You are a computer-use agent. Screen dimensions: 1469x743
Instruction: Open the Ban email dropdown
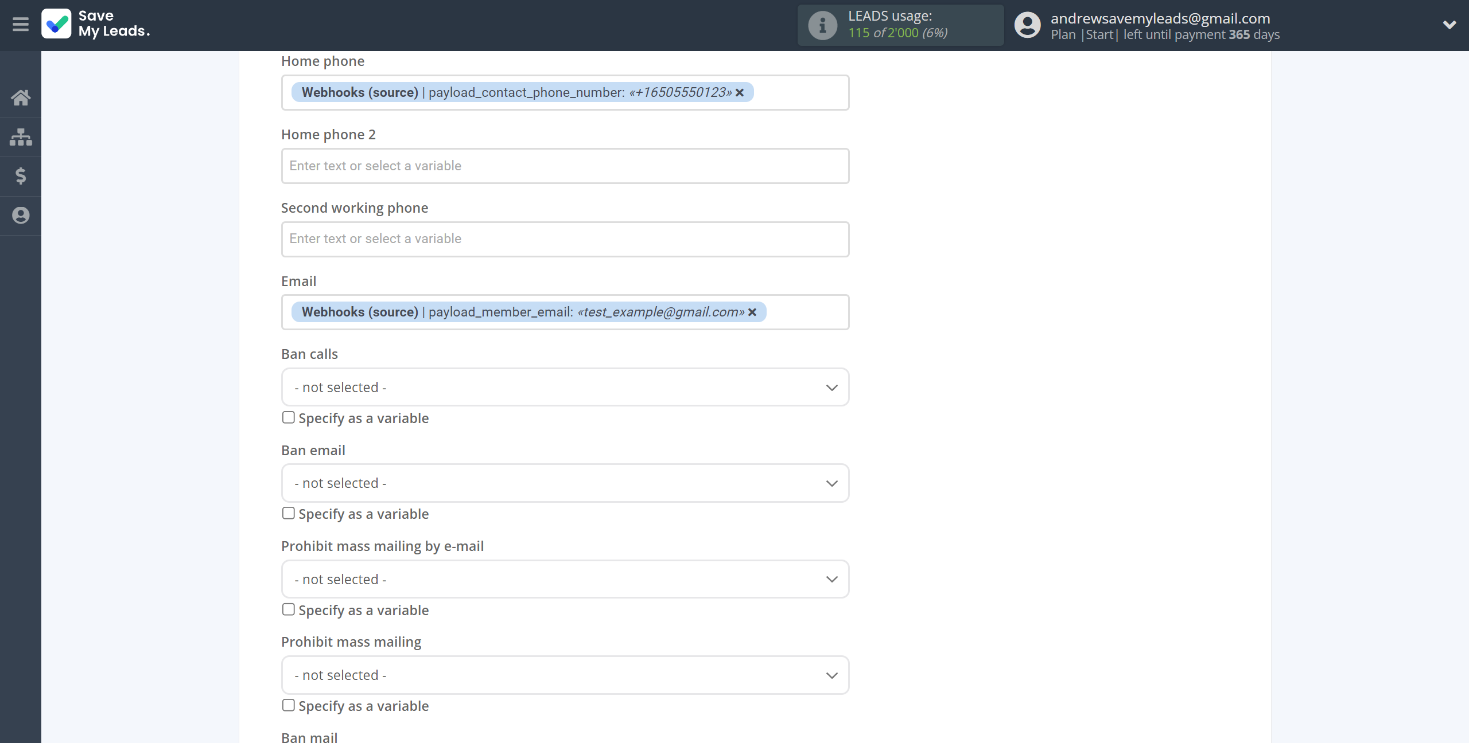565,483
